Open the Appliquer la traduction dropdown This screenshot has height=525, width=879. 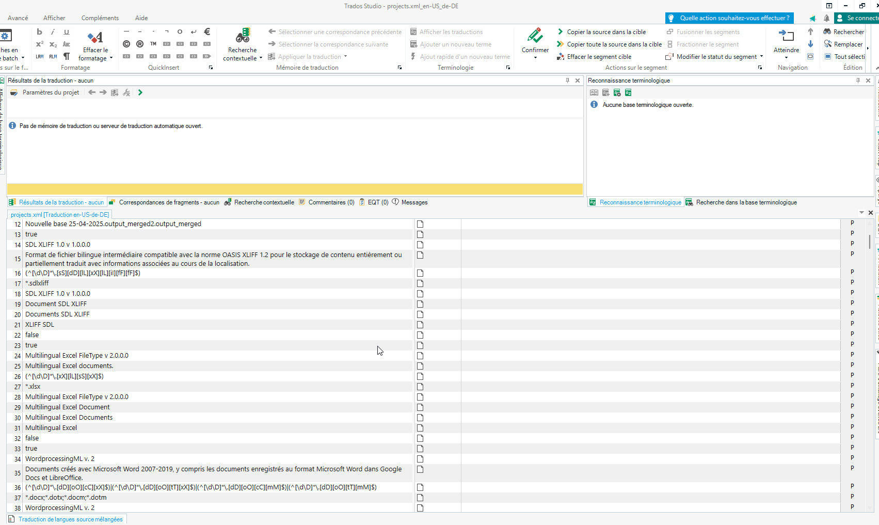point(345,57)
